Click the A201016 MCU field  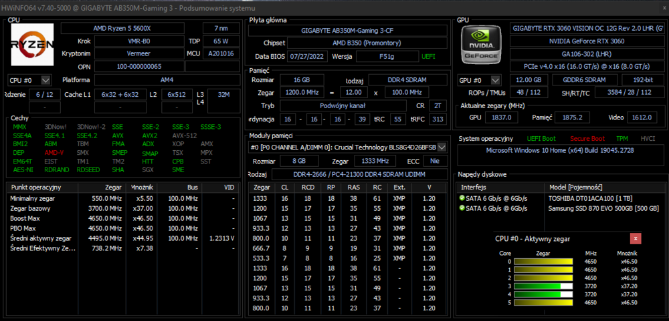(x=221, y=54)
